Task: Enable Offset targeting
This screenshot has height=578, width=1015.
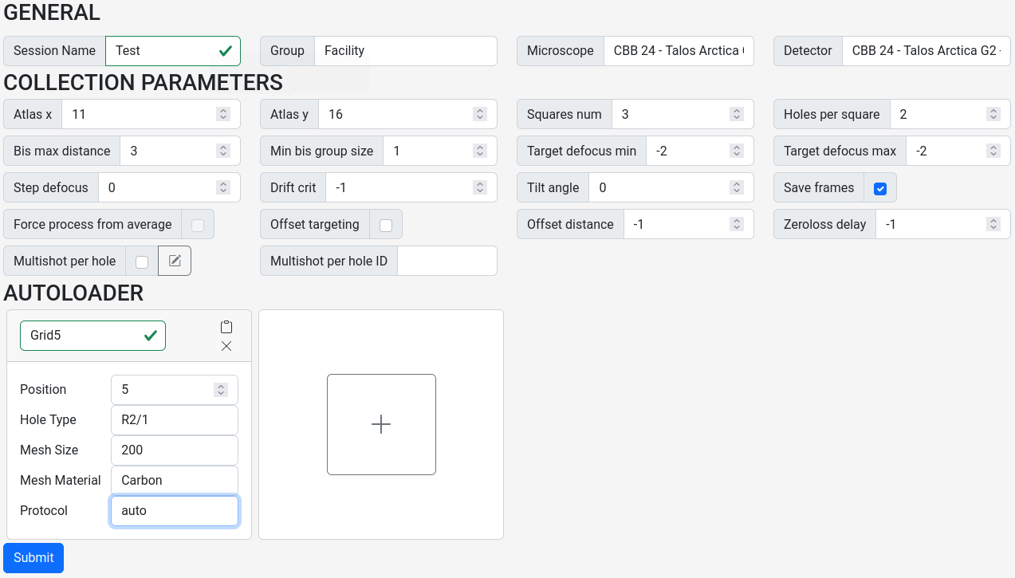Action: (386, 224)
